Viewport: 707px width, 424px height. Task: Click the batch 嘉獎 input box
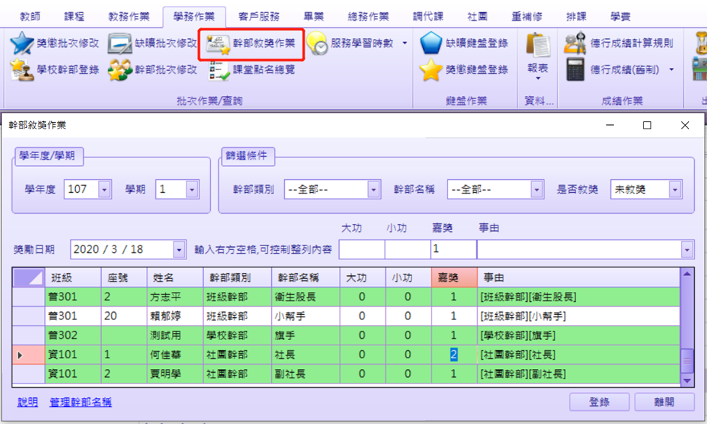coord(453,250)
